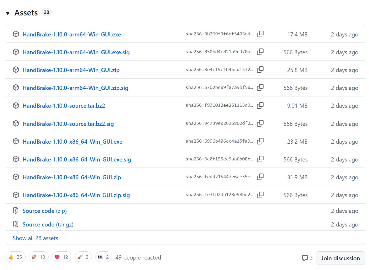This screenshot has width=369, height=270.
Task: Copy SHA256 for x86_64-Win_GUI.zip
Action: (x=260, y=177)
